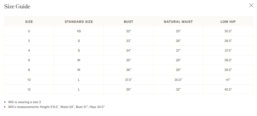The width and height of the screenshot is (257, 116).
Task: Click the STANDARD SIZE column header
Action: click(x=79, y=22)
